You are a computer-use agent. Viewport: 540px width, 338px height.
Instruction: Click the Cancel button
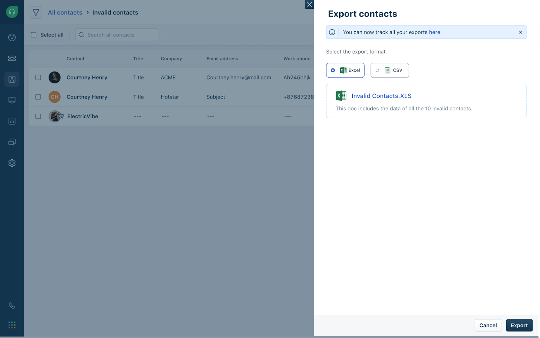pyautogui.click(x=488, y=325)
